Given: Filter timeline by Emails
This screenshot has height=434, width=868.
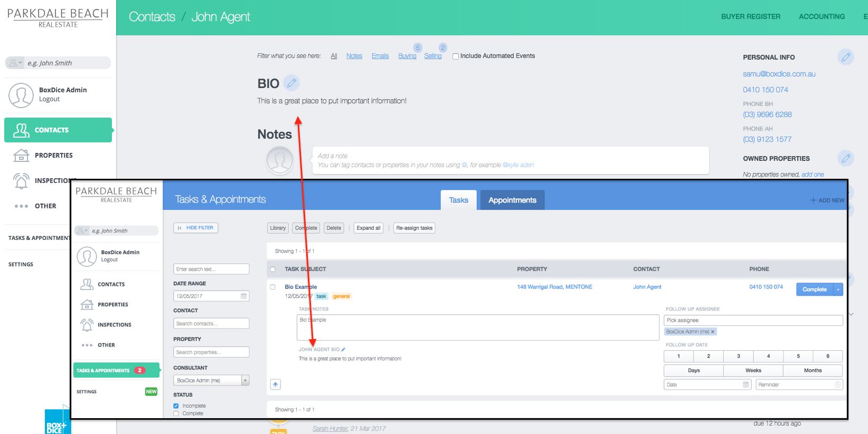Looking at the screenshot, I should tap(380, 56).
